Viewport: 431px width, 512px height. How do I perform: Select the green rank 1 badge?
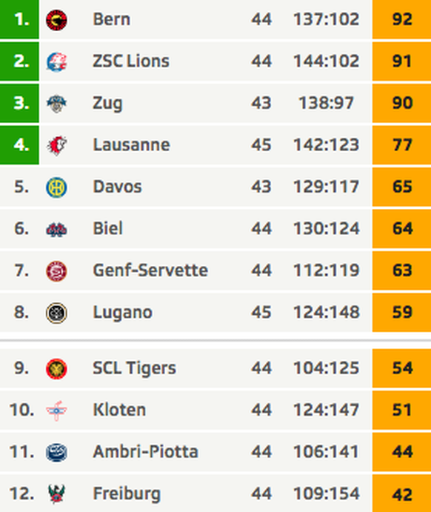(x=19, y=19)
